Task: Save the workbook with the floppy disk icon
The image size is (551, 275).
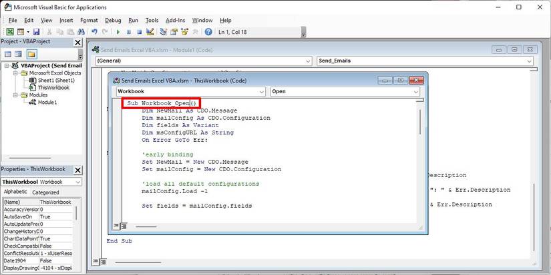Action: pyautogui.click(x=36, y=32)
